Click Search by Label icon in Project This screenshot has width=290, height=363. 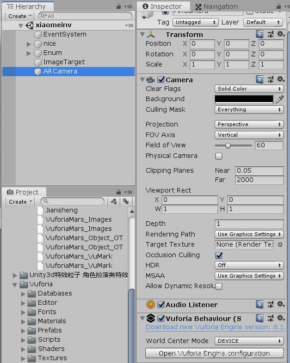[x=126, y=202]
